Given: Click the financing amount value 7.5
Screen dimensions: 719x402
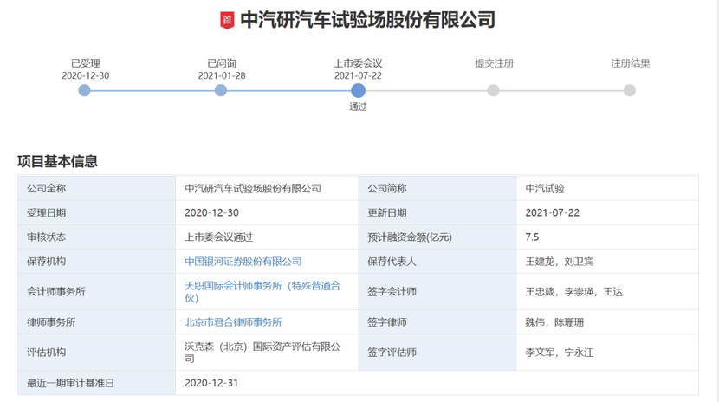Looking at the screenshot, I should pyautogui.click(x=532, y=237).
